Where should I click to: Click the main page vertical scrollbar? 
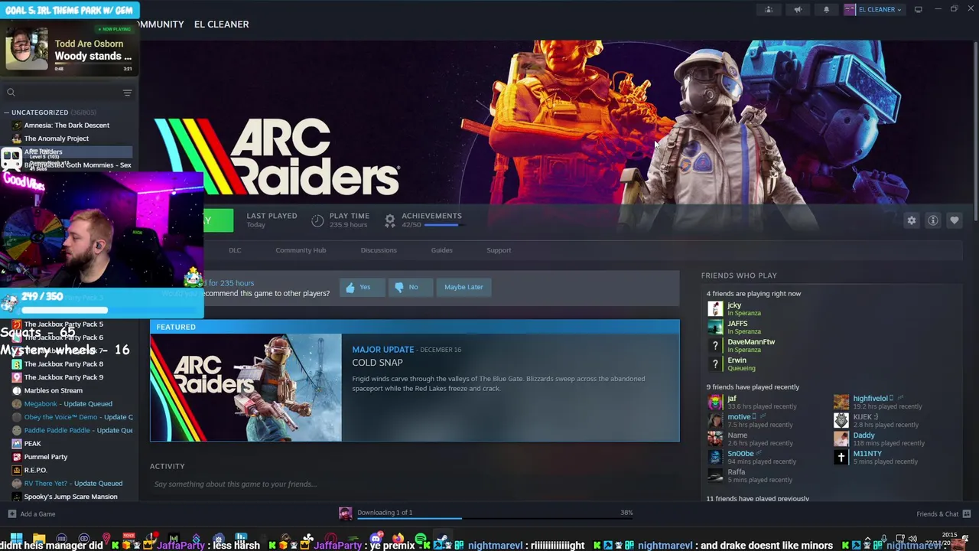point(974,130)
